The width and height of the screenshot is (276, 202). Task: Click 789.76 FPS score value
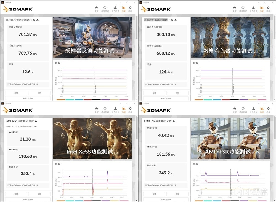coord(28,53)
